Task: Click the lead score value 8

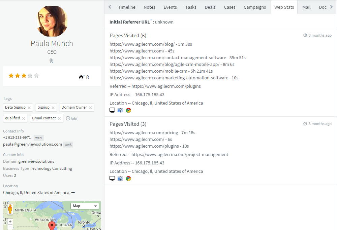Action: [88, 77]
